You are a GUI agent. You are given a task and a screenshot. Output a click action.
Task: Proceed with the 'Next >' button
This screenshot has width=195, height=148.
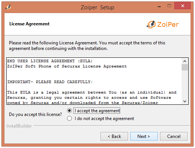144,136
